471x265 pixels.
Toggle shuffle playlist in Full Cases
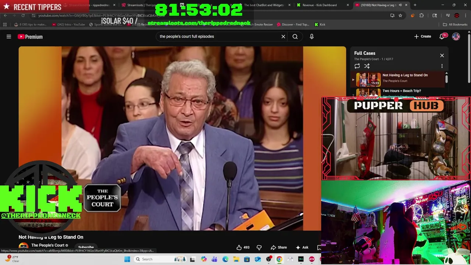pyautogui.click(x=367, y=66)
